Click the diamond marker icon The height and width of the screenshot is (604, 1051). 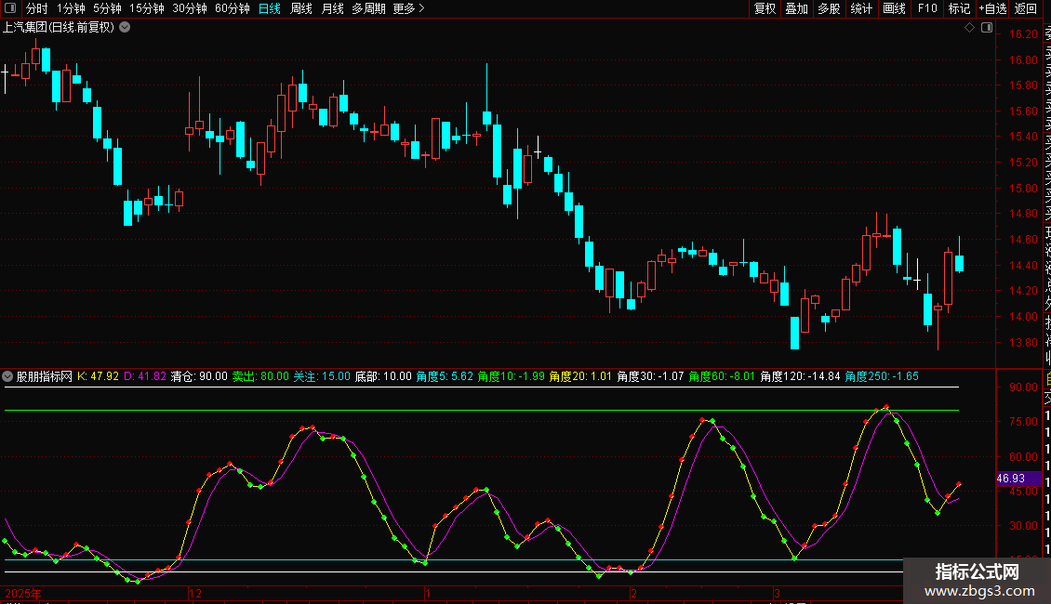(x=969, y=28)
